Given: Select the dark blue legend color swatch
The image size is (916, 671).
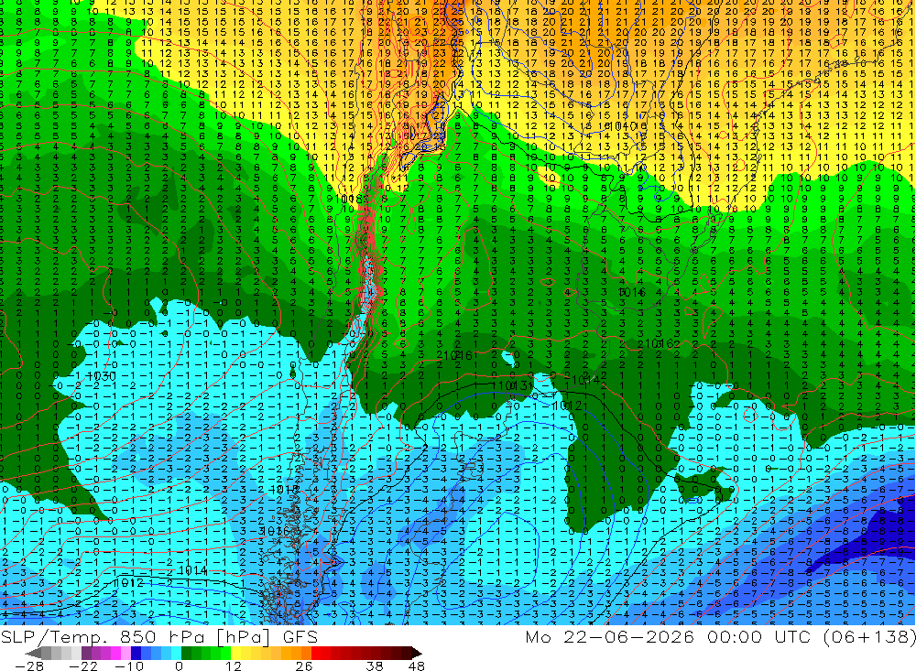Looking at the screenshot, I should 136,653.
